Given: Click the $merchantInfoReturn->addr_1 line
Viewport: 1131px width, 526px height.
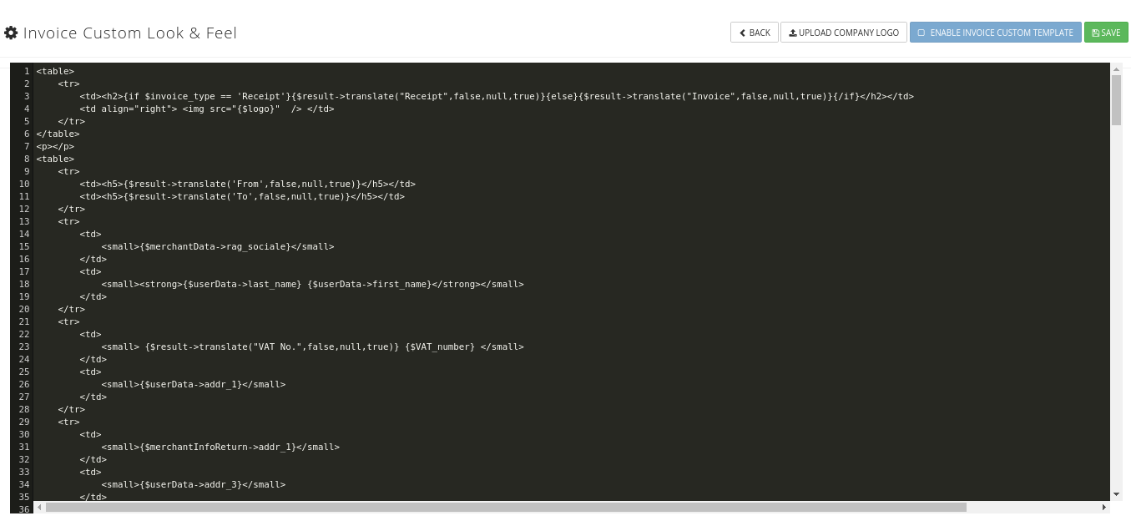Looking at the screenshot, I should pyautogui.click(x=220, y=447).
